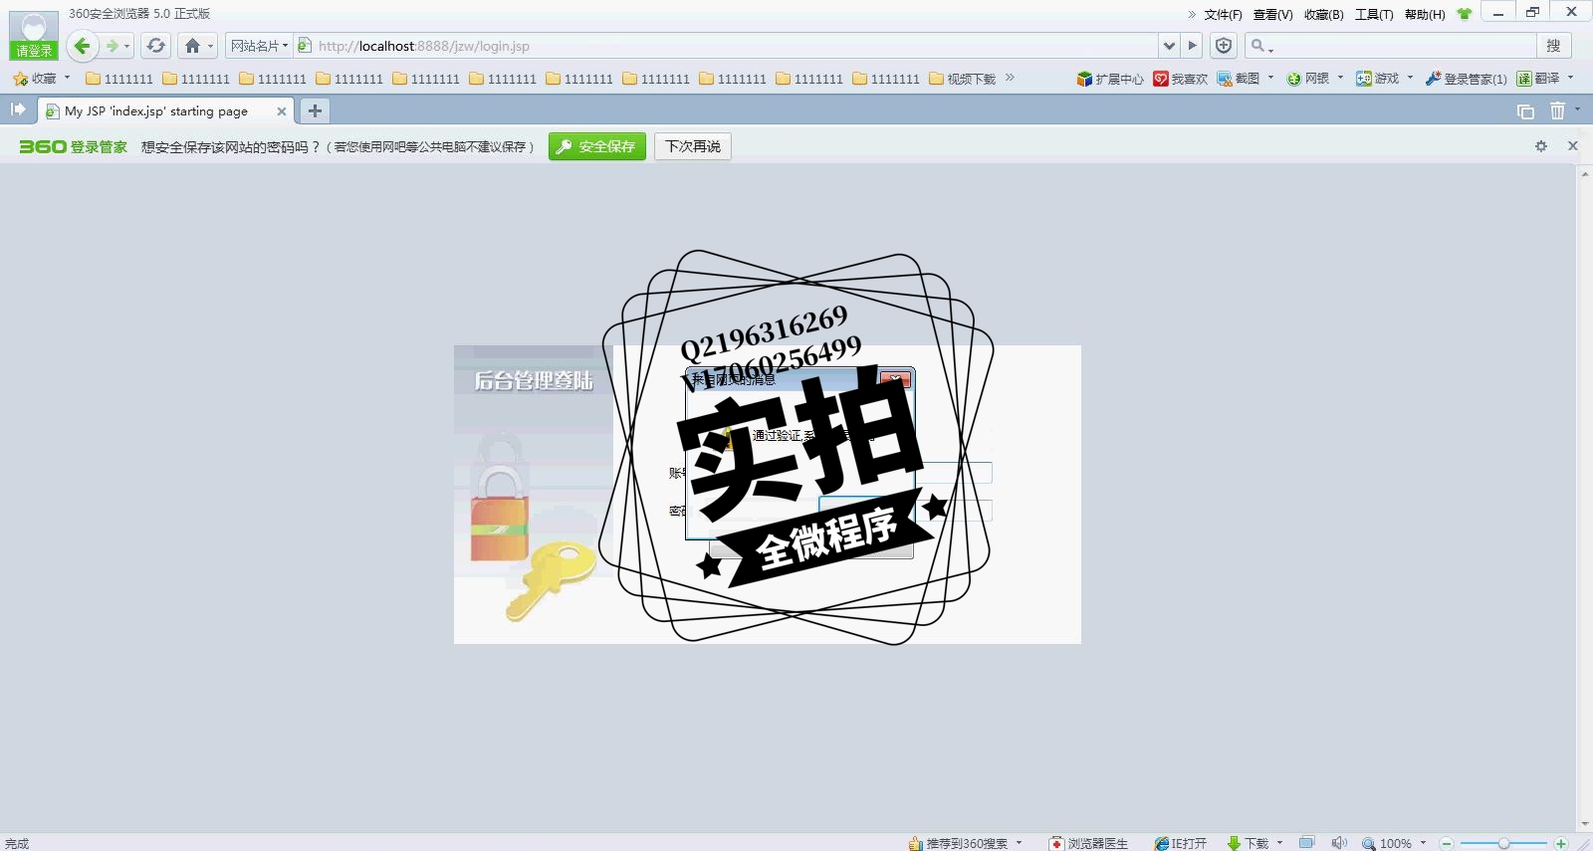The width and height of the screenshot is (1593, 851).
Task: Click the closed tabs trash icon
Action: click(1557, 111)
